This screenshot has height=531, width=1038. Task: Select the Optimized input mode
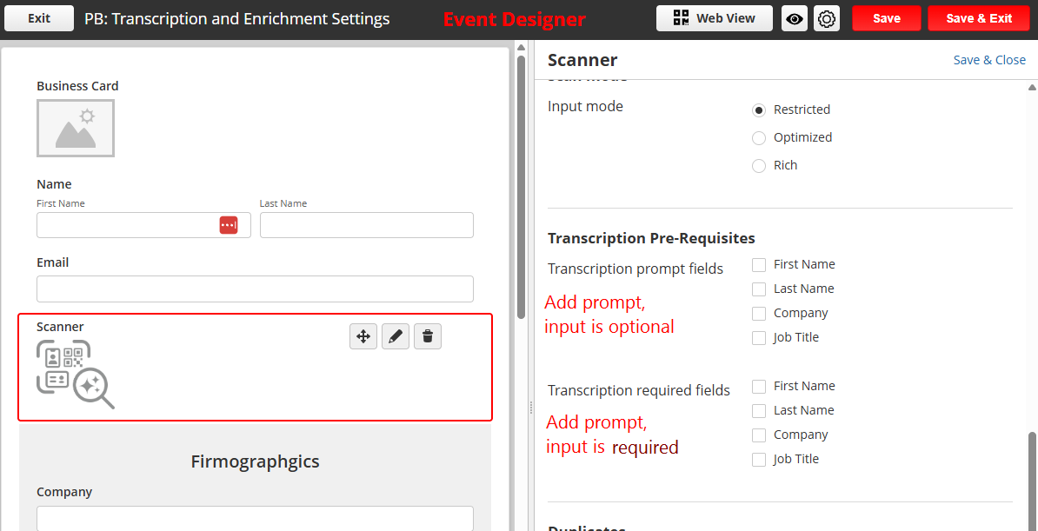[759, 137]
